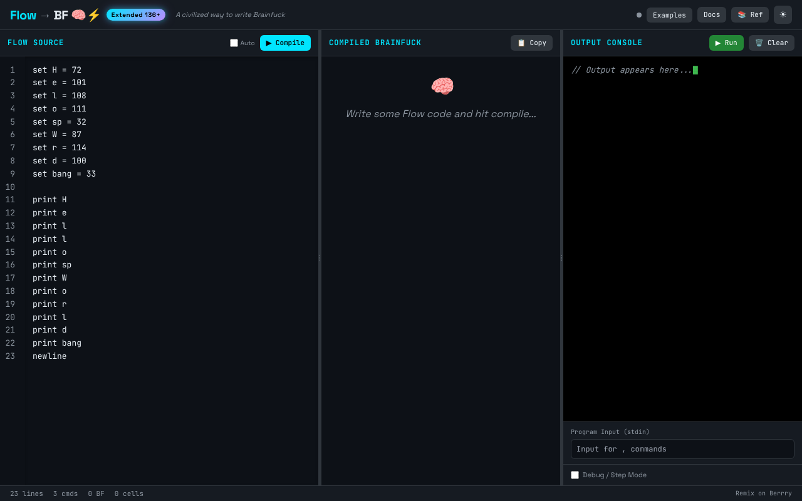Click the 'newline' line in source
The height and width of the screenshot is (501, 802).
[x=49, y=356]
